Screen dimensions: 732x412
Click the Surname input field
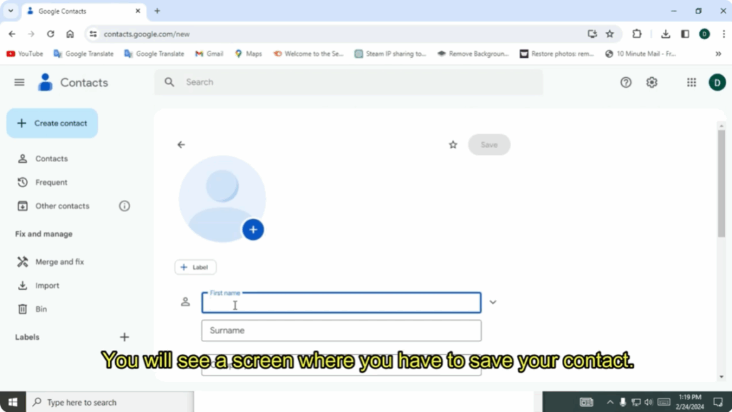341,331
